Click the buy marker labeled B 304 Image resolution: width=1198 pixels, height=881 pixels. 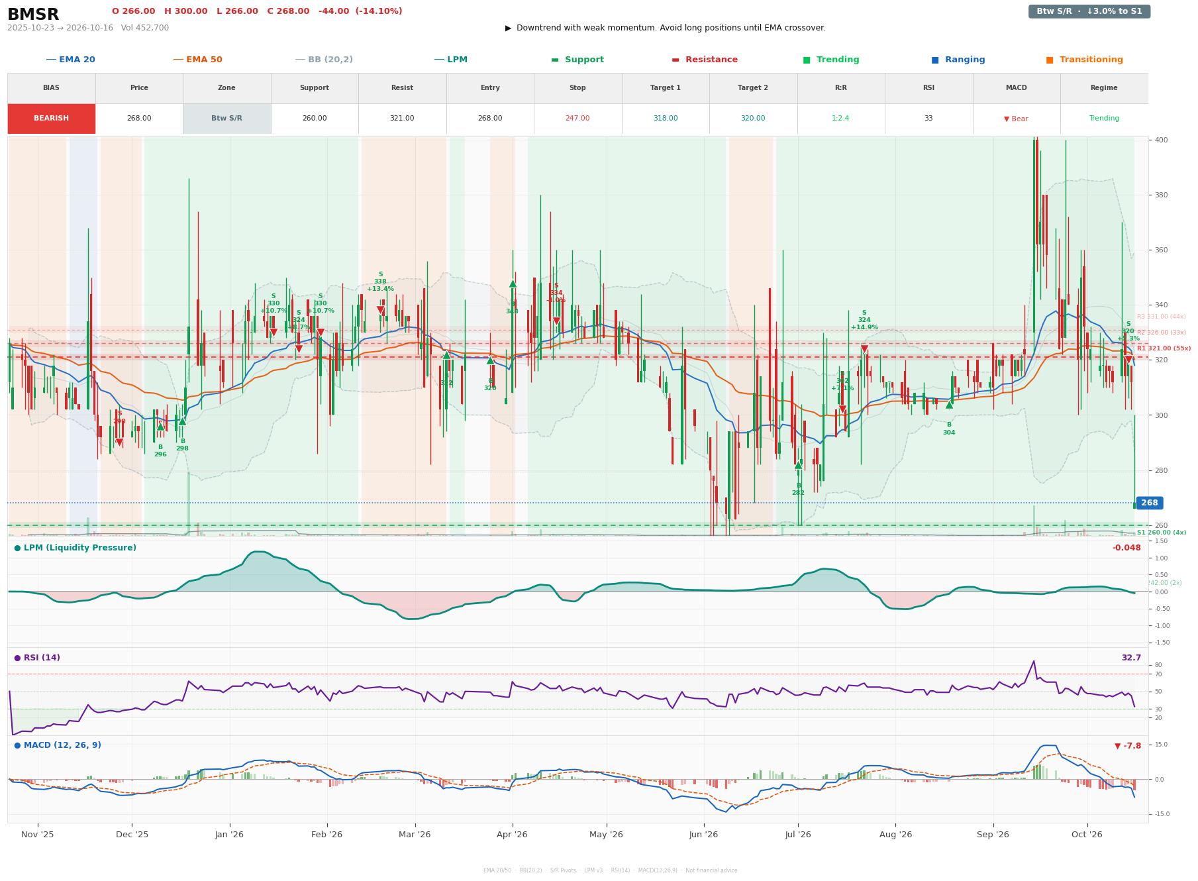click(949, 404)
